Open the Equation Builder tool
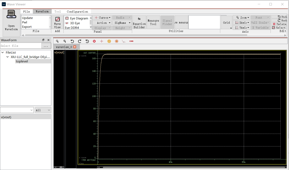 139,22
